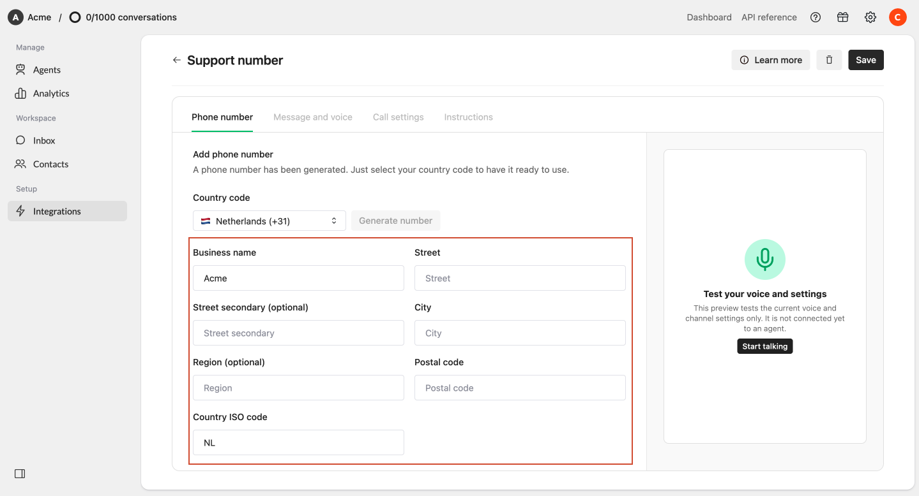
Task: Click the Business name field containing Acme
Action: pyautogui.click(x=298, y=278)
